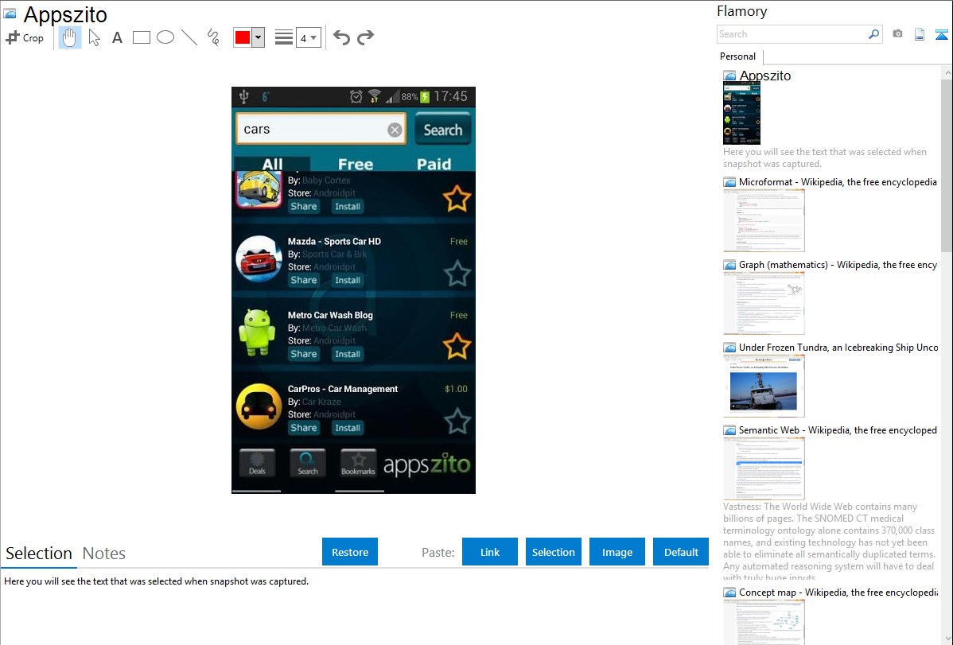Viewport: 953px width, 645px height.
Task: Select the Paid tab in phone app
Action: 434,164
